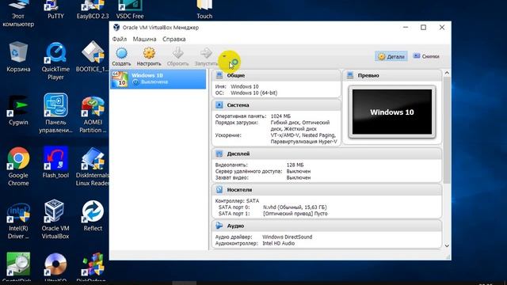Click 'Windows 10 (64-bit)' OS value
507x285 pixels.
click(253, 93)
